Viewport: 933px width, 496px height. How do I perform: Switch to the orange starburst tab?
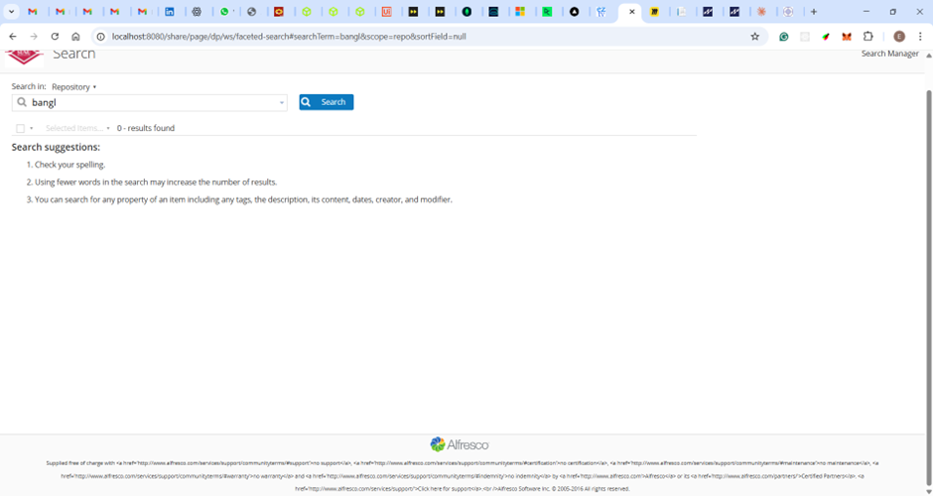[761, 11]
